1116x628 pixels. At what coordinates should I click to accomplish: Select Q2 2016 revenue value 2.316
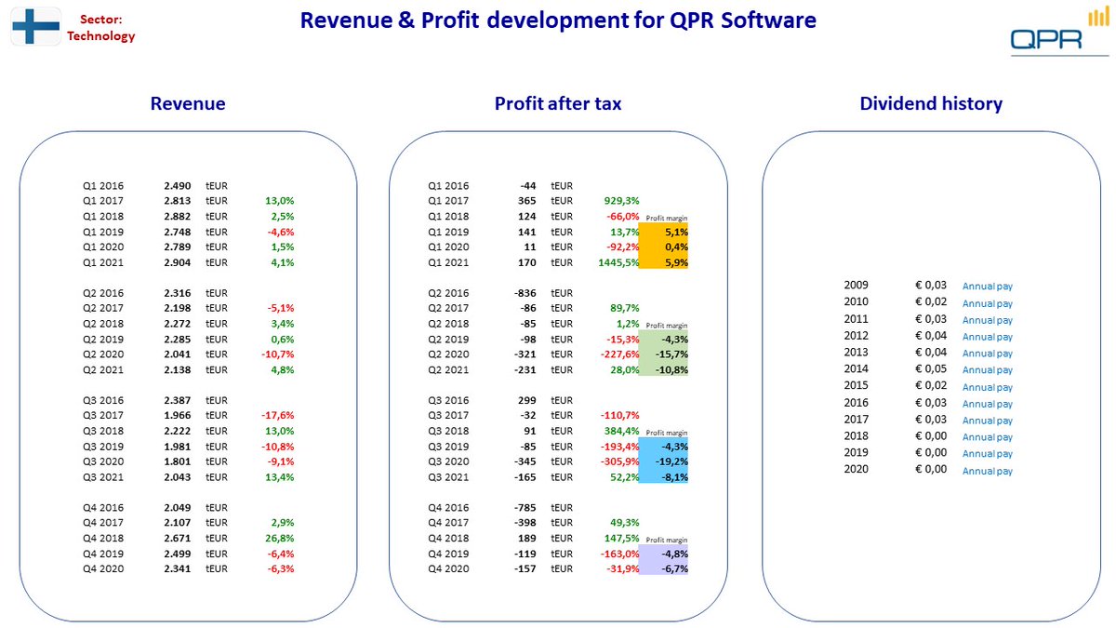(177, 293)
